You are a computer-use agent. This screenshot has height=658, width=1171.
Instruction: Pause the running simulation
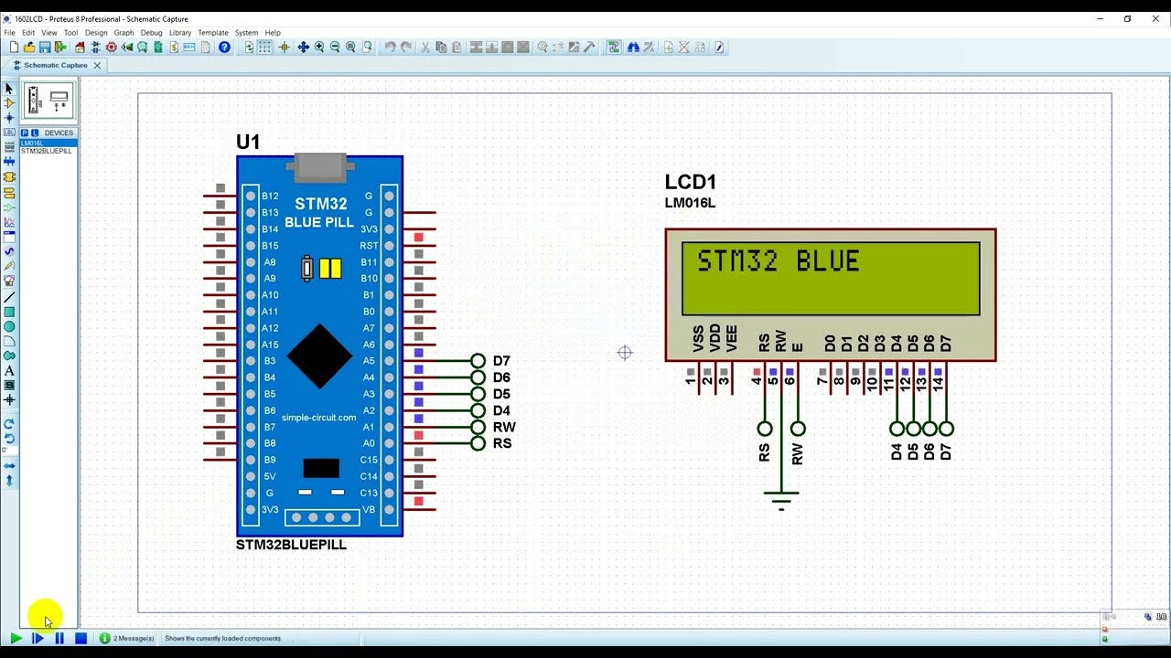59,639
